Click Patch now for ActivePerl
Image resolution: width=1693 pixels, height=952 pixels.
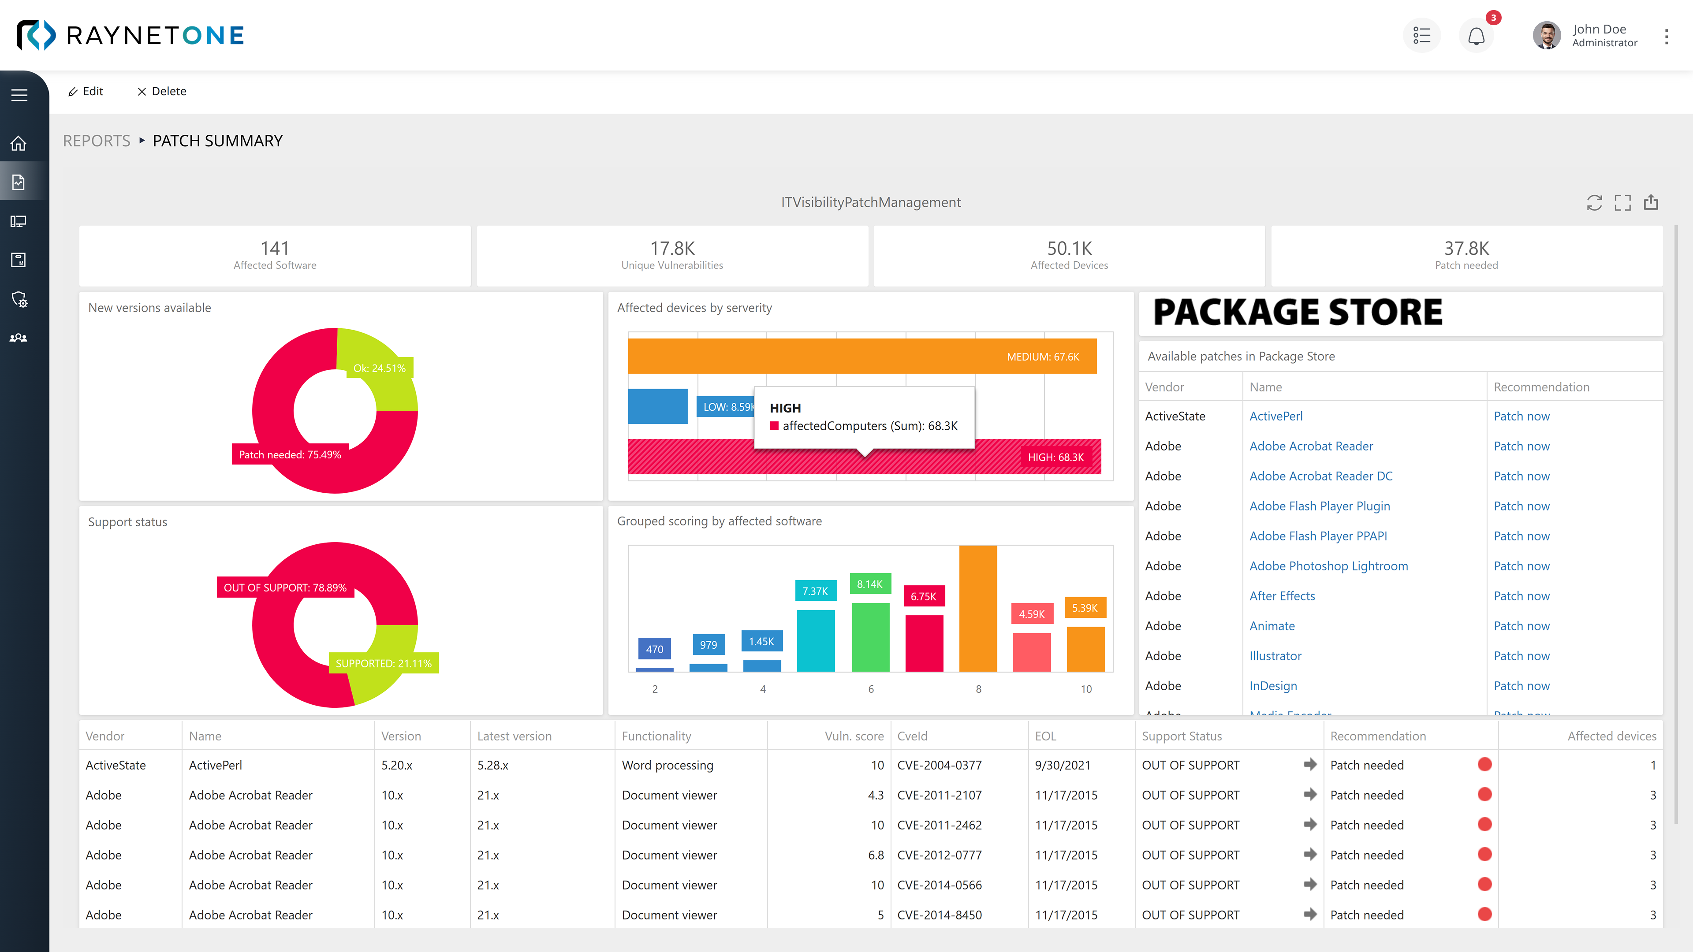1521,416
